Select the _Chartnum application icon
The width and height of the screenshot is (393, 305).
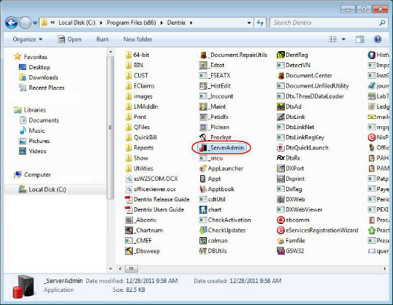click(x=129, y=230)
